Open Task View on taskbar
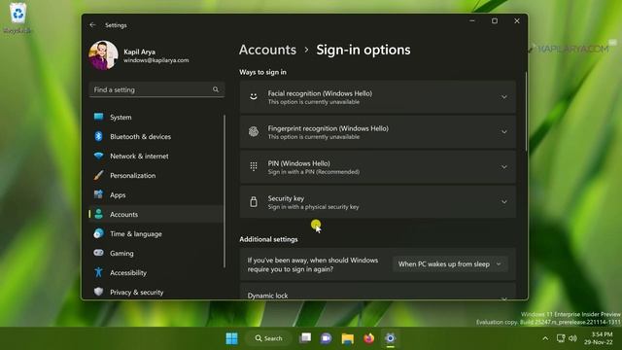 tap(305, 338)
